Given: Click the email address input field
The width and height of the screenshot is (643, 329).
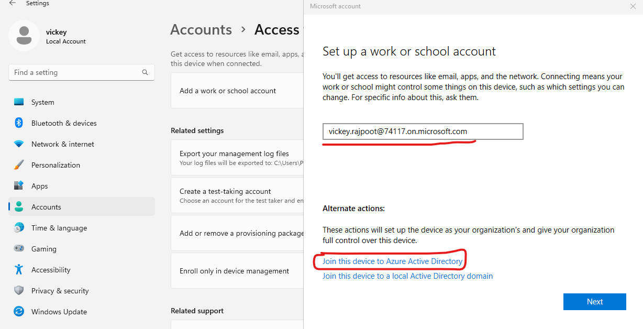Looking at the screenshot, I should (x=423, y=131).
